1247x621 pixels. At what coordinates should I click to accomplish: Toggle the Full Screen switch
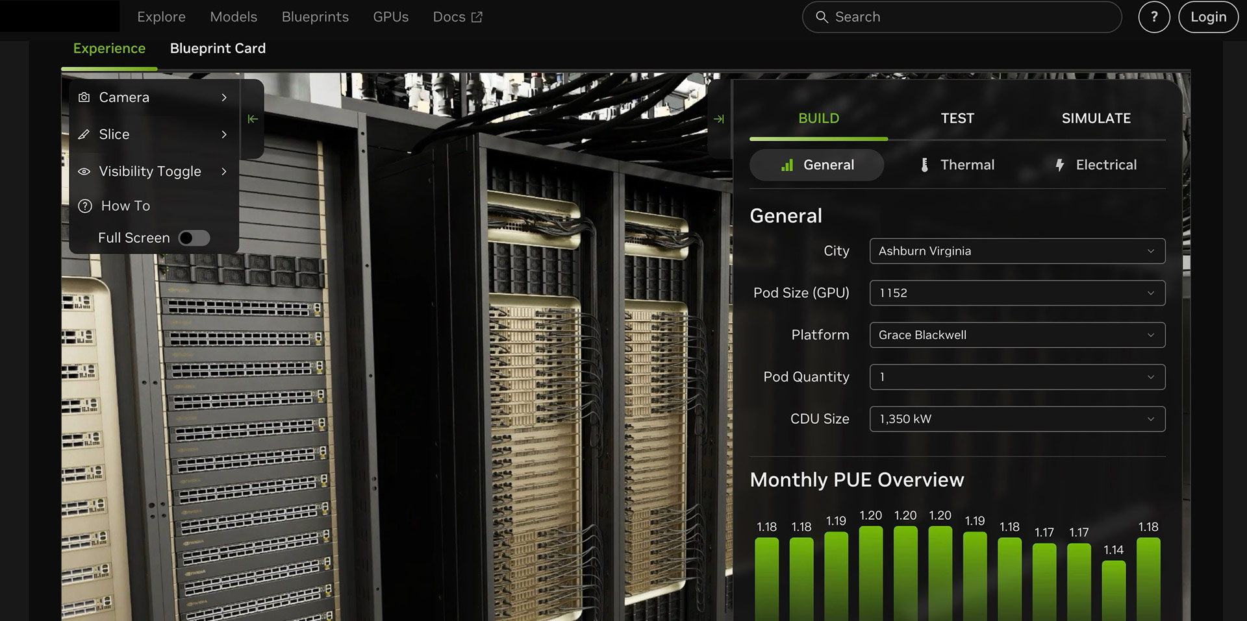[194, 238]
